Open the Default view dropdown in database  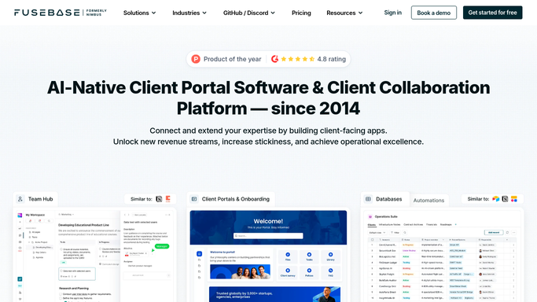tap(377, 233)
